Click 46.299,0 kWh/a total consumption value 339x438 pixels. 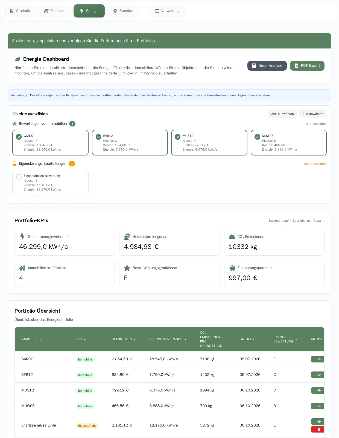click(x=43, y=247)
